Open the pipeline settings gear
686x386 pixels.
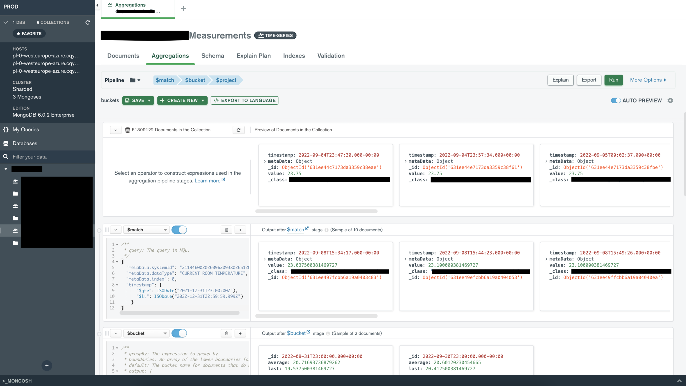point(670,100)
